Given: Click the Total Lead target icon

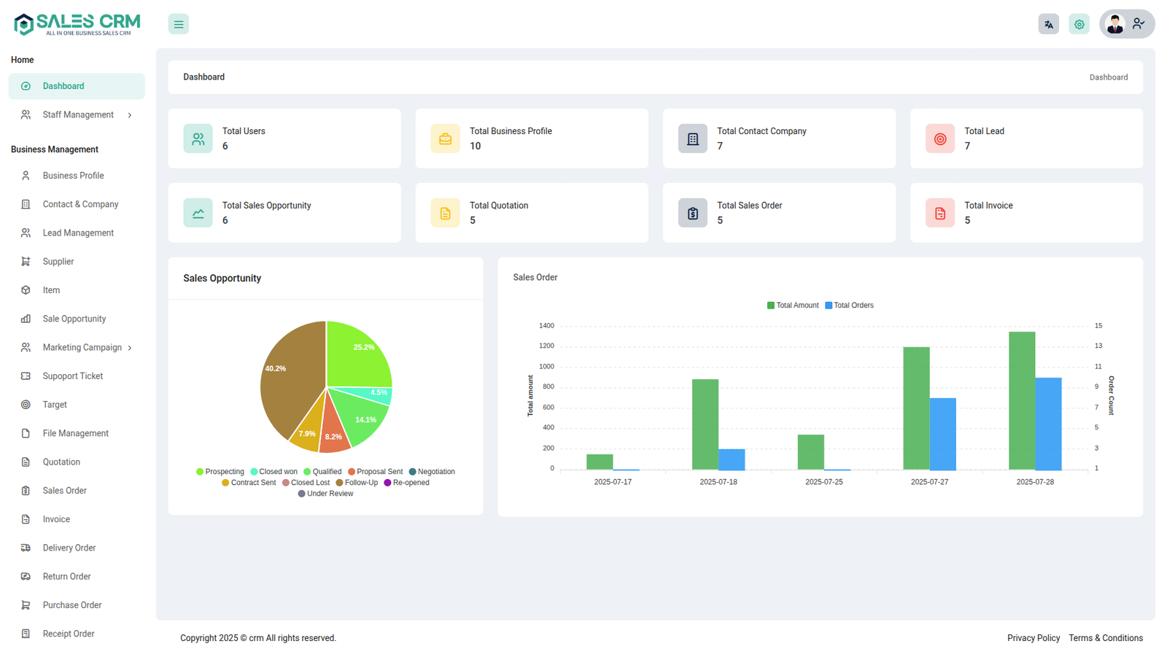Looking at the screenshot, I should [x=939, y=139].
